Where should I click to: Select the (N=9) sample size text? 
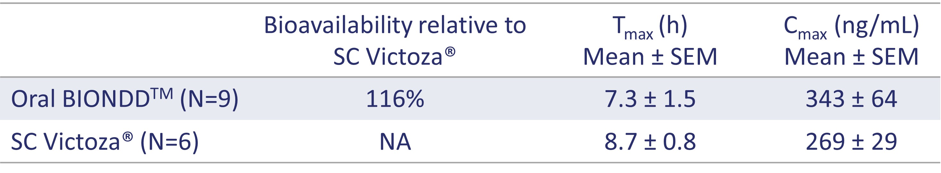[209, 99]
